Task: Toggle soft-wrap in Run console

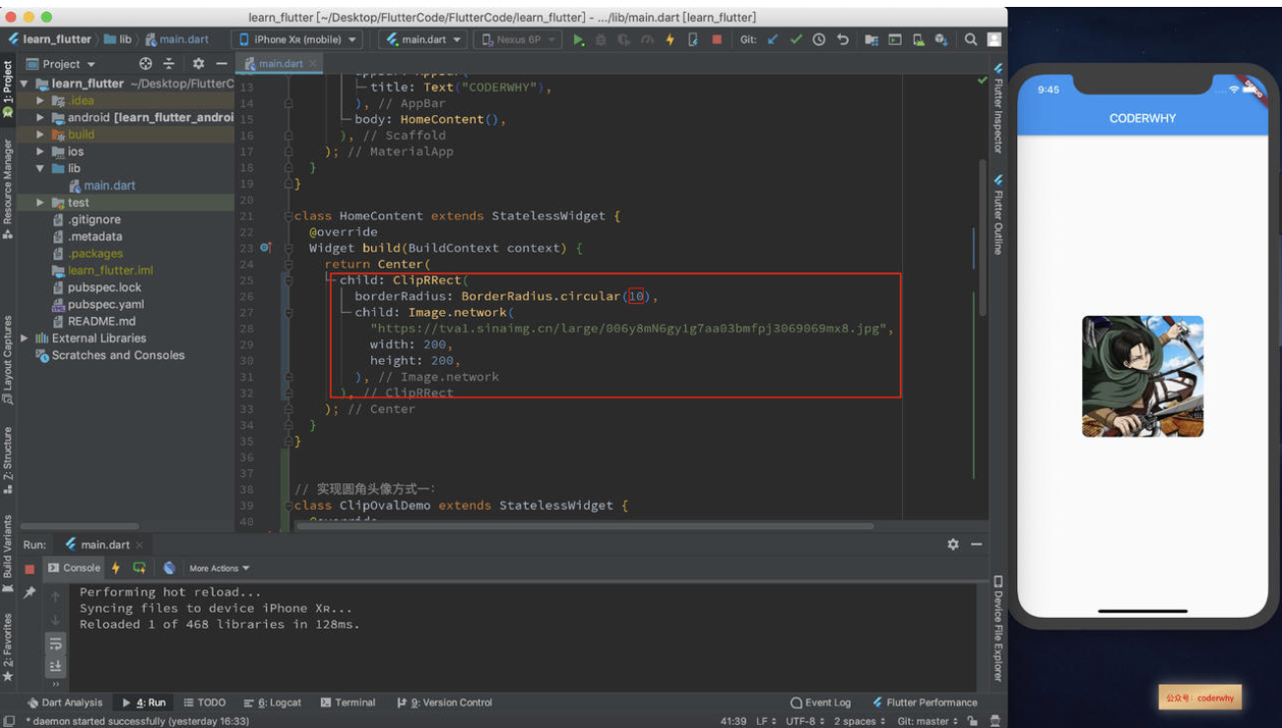Action: coord(55,644)
